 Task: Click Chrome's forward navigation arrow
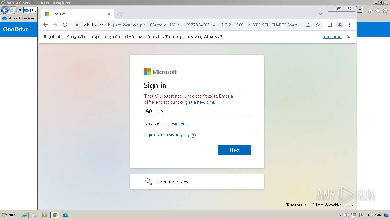tap(55, 25)
